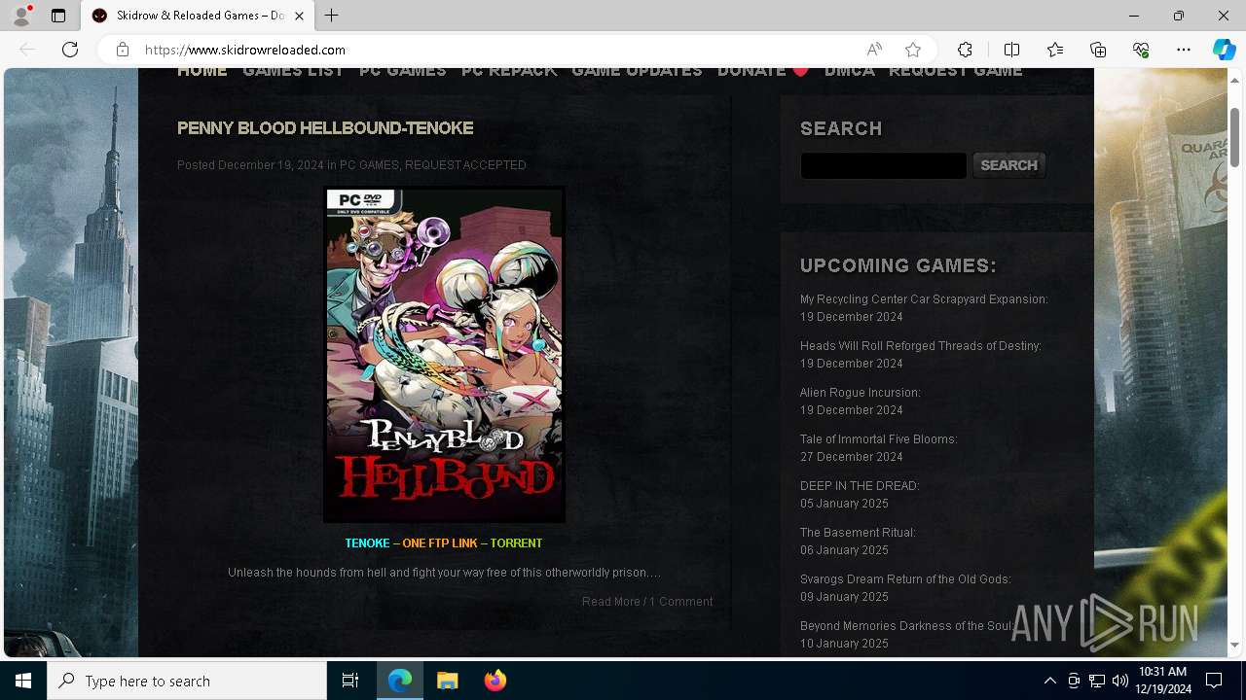This screenshot has height=700, width=1246.
Task: Click Svarogs Dream Return of the Old Gods
Action: coord(905,579)
